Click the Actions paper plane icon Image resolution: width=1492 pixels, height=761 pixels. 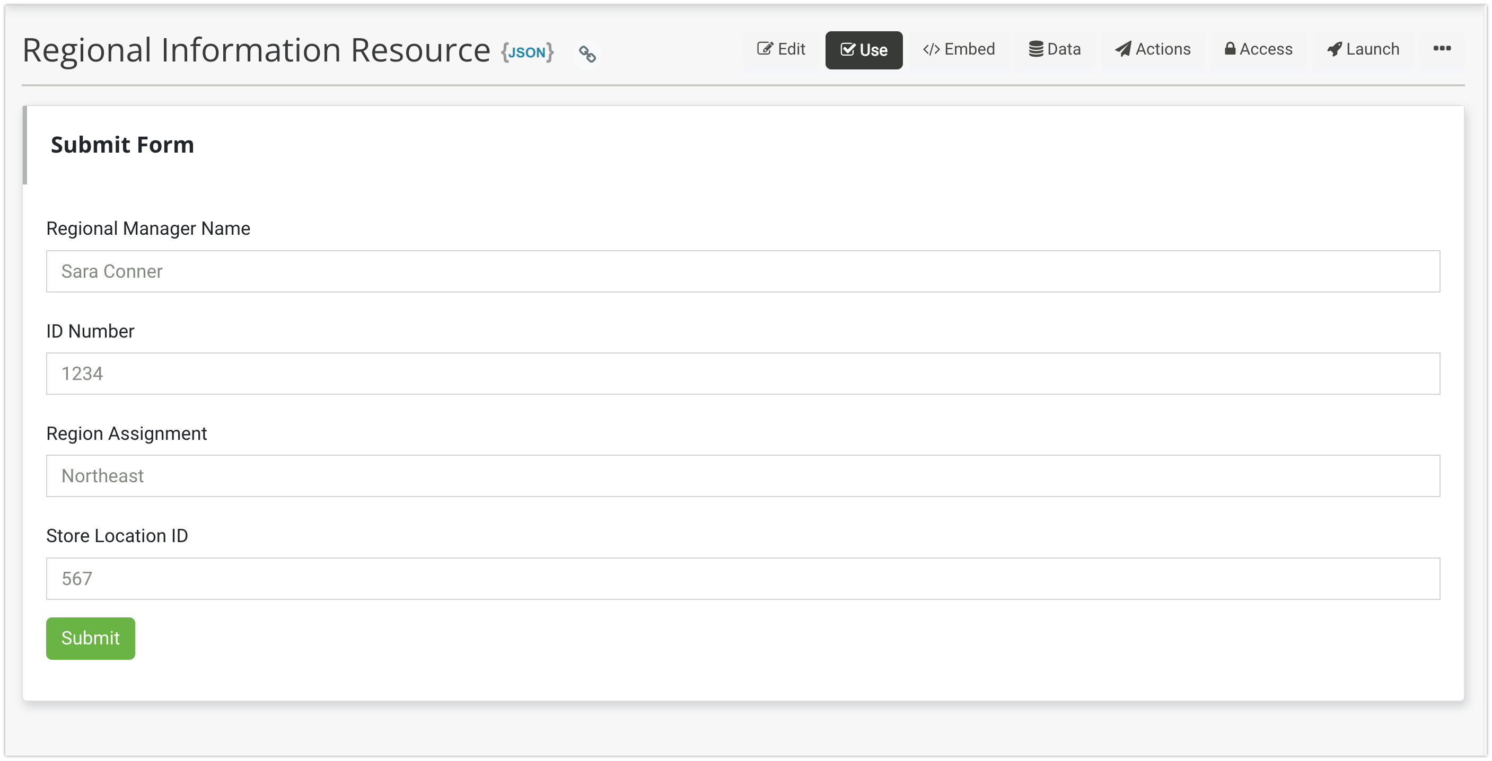click(x=1123, y=49)
